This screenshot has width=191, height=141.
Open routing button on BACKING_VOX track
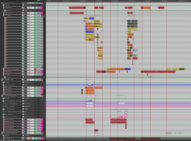coord(25,80)
